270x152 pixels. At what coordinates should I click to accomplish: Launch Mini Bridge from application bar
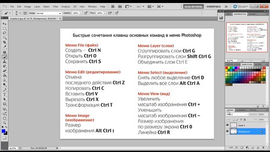pyautogui.click(x=120, y=7)
